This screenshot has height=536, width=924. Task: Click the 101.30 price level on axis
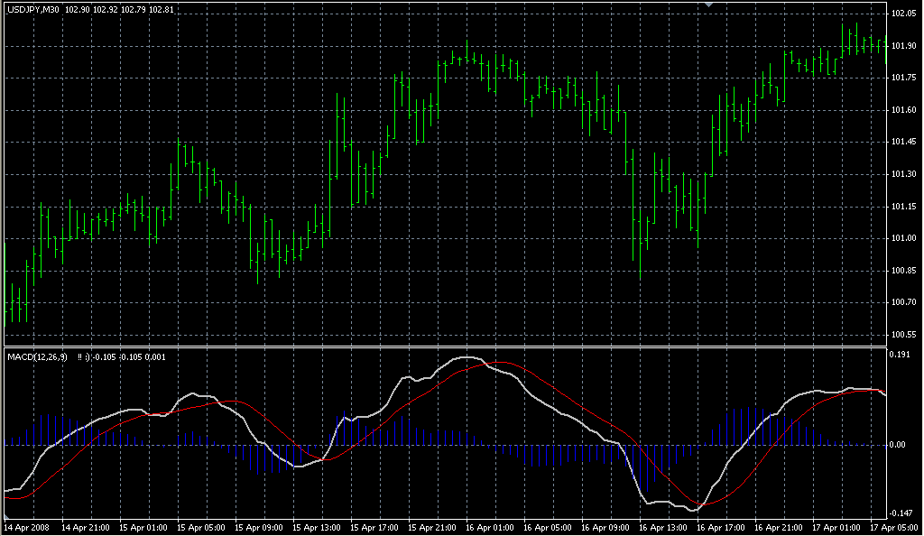(904, 174)
